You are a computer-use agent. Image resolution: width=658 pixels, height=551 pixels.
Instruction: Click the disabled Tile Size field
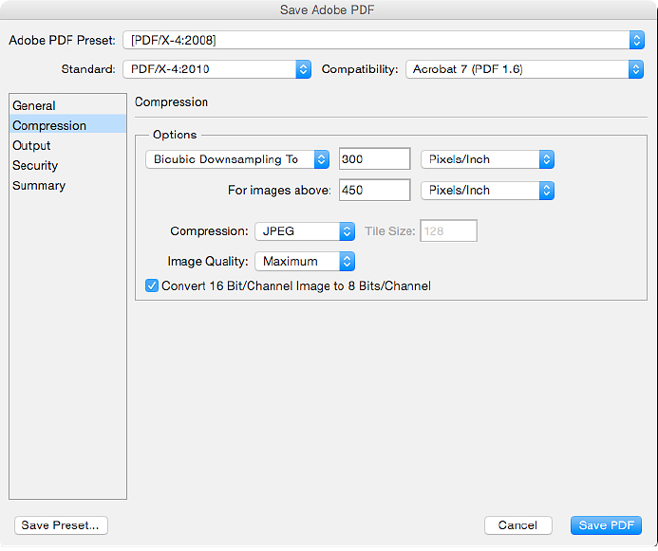(448, 231)
